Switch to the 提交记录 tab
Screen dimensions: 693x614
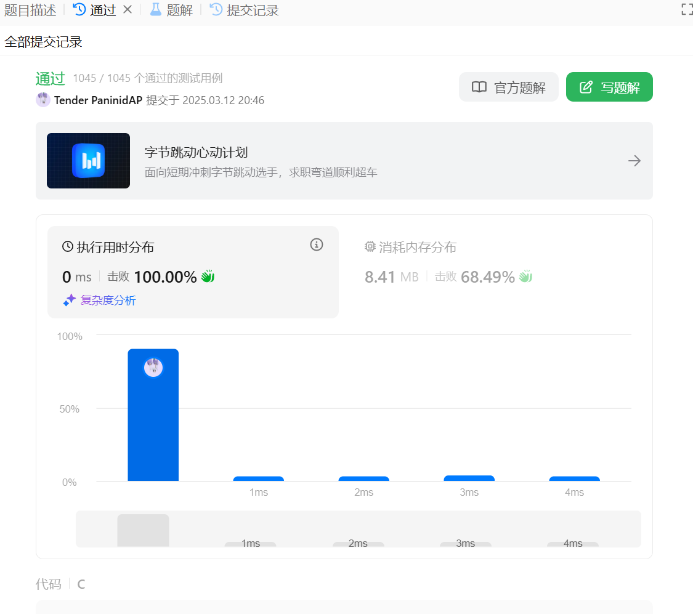pyautogui.click(x=245, y=10)
